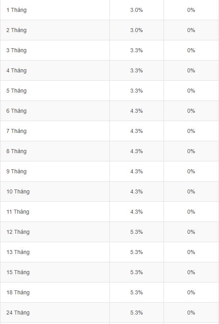This screenshot has height=324, width=219.
Task: Click the 0% value in 10 Tháng row
Action: tap(191, 191)
